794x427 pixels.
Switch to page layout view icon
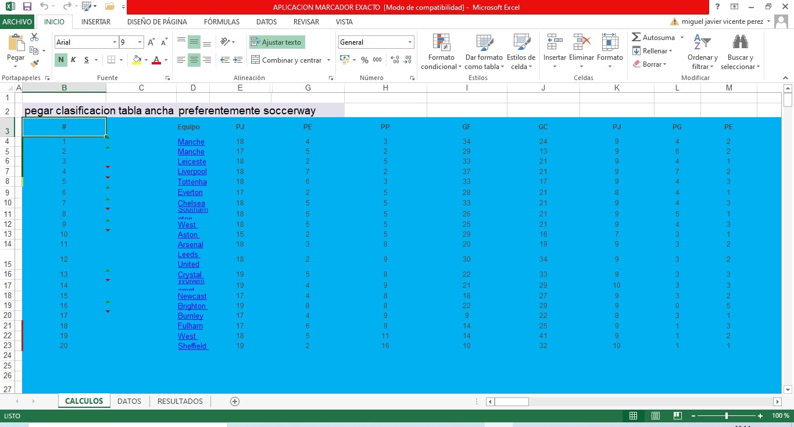click(656, 416)
